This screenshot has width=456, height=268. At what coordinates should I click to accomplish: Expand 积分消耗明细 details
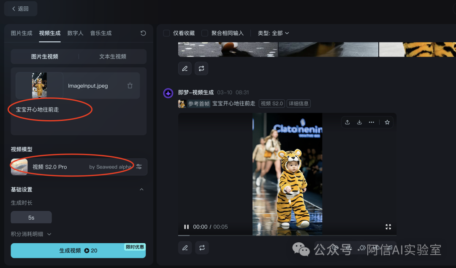point(31,234)
